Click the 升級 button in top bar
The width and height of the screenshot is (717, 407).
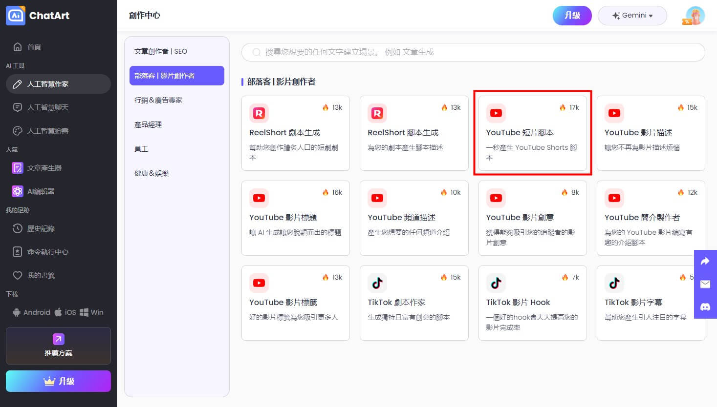[572, 16]
